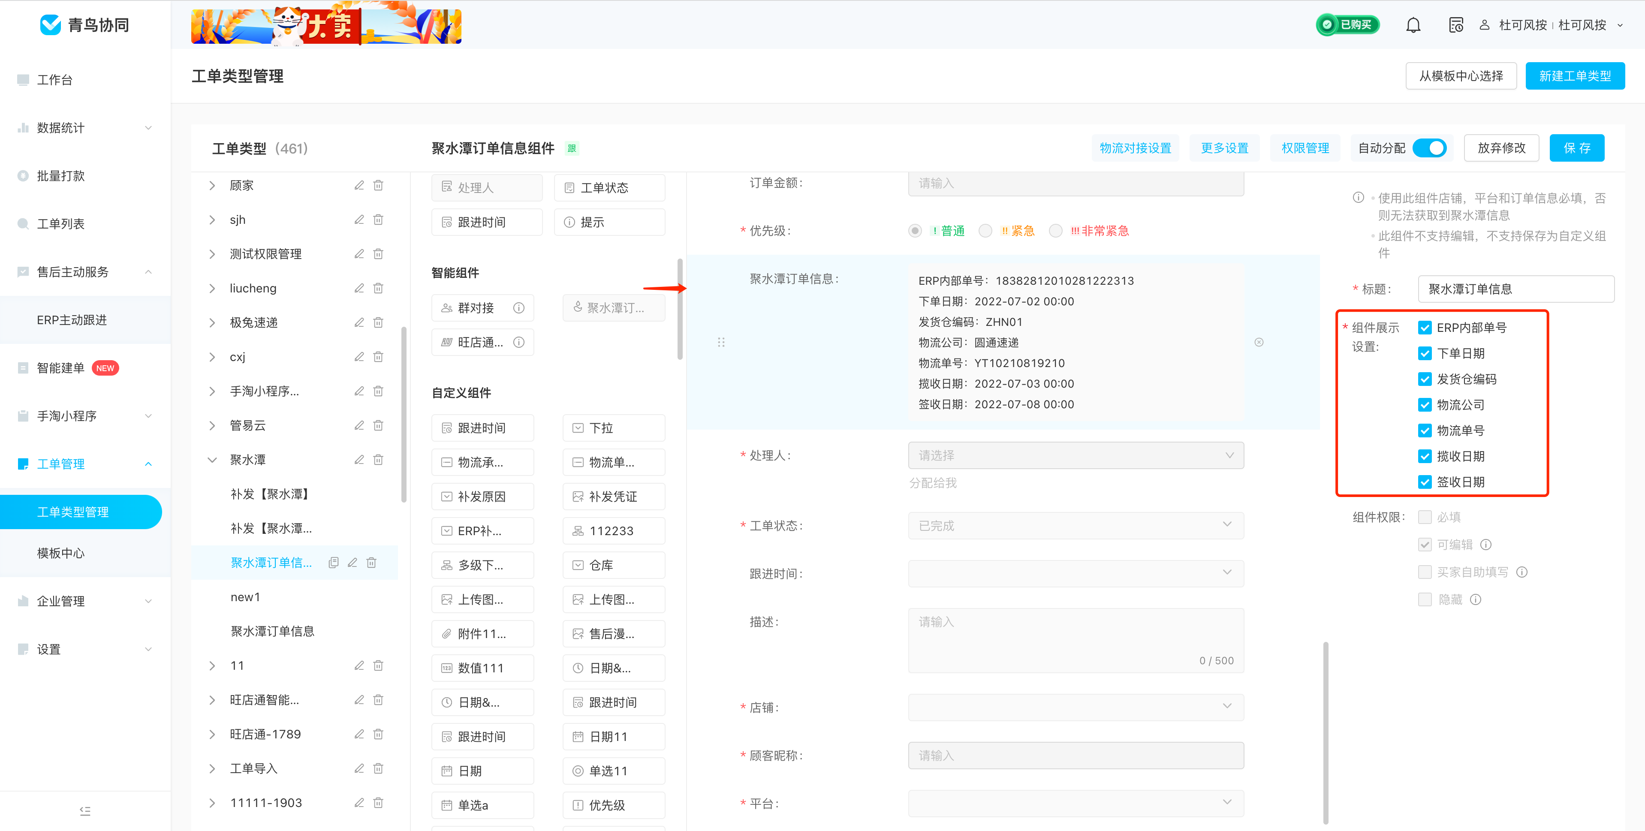Open the calendar record icon beside bell
Image resolution: width=1645 pixels, height=831 pixels.
(x=1455, y=25)
